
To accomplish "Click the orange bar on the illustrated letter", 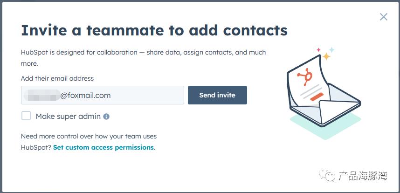I will (317, 96).
